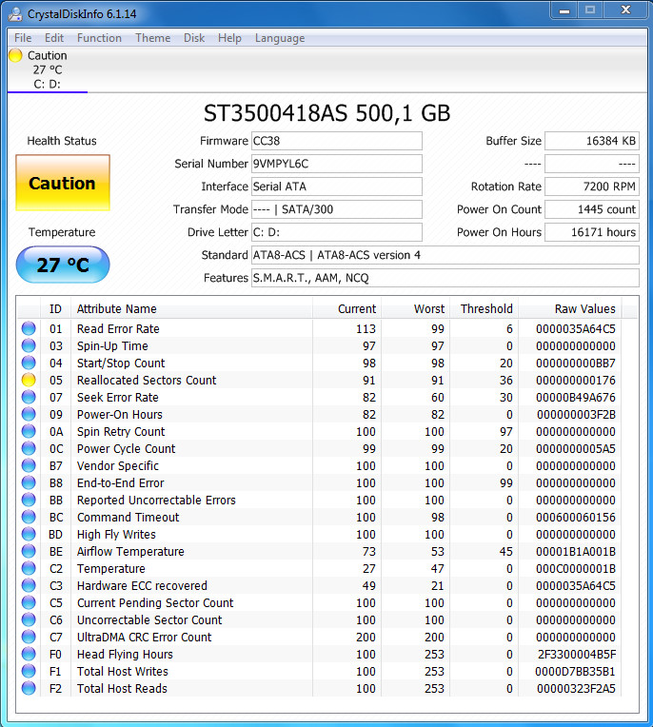This screenshot has width=653, height=727.
Task: Click the blue status icon beside Read Error Rate
Action: [x=29, y=328]
